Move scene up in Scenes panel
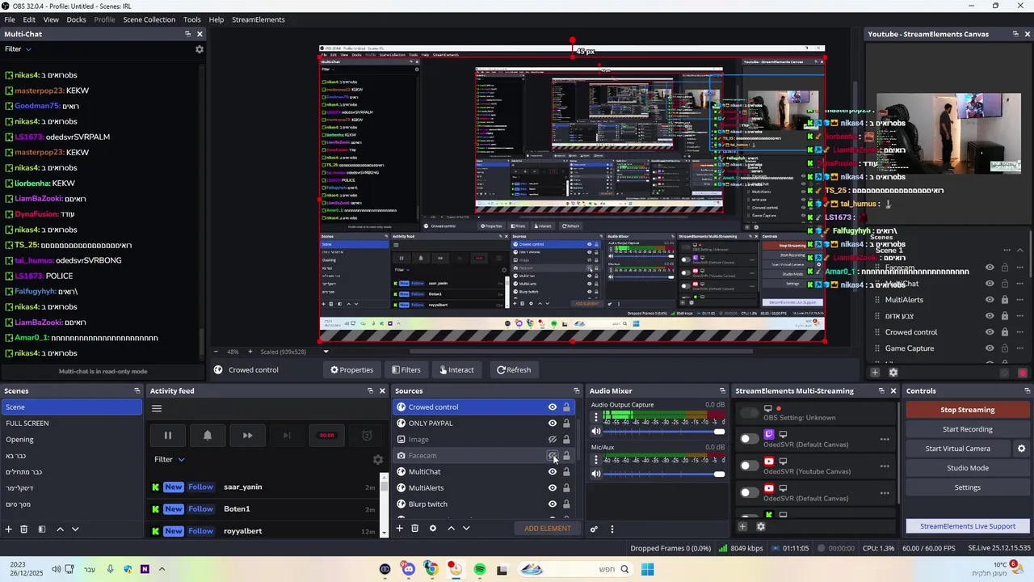The height and width of the screenshot is (582, 1034). click(x=60, y=529)
